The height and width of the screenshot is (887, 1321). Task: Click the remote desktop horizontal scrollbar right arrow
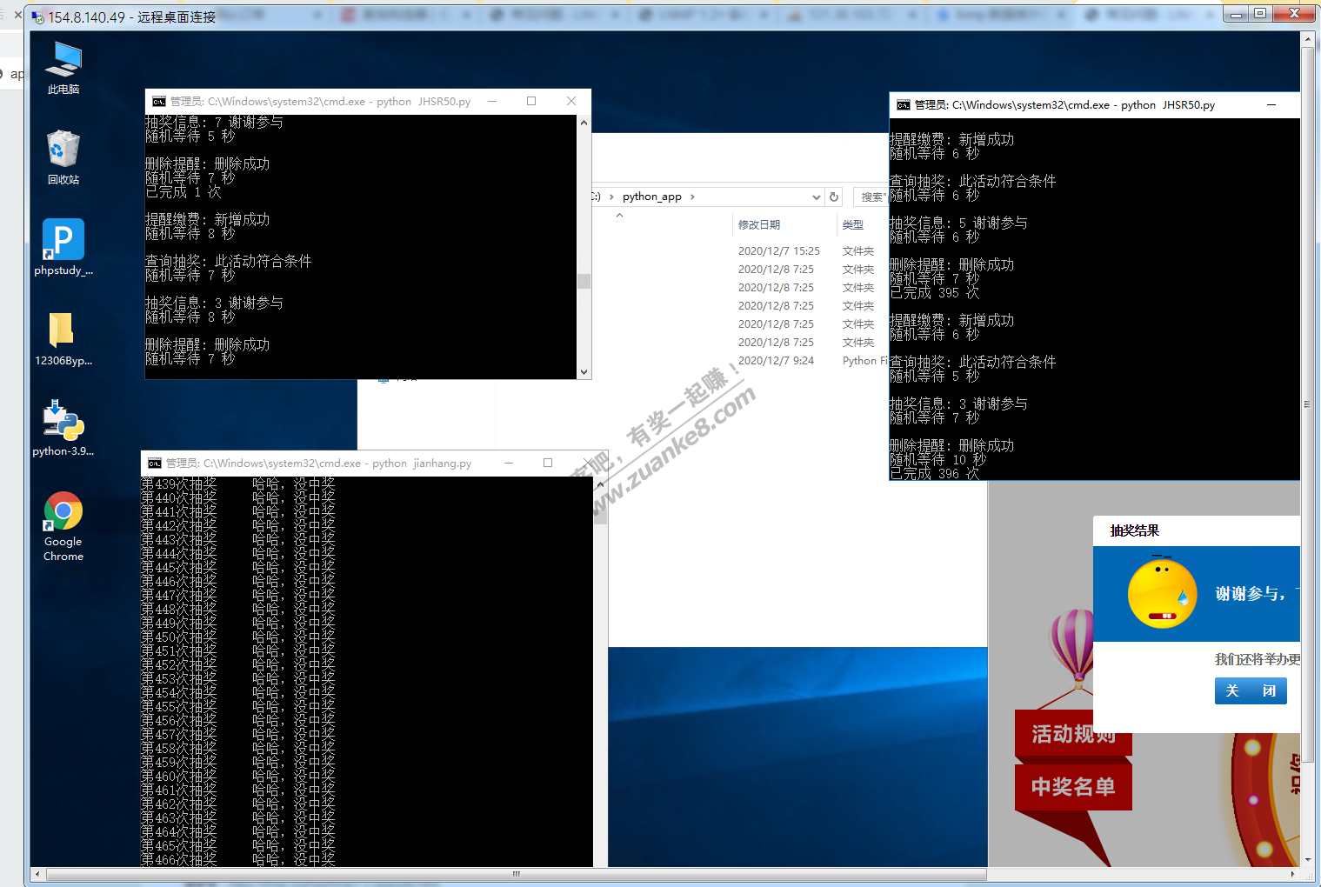click(x=1293, y=874)
